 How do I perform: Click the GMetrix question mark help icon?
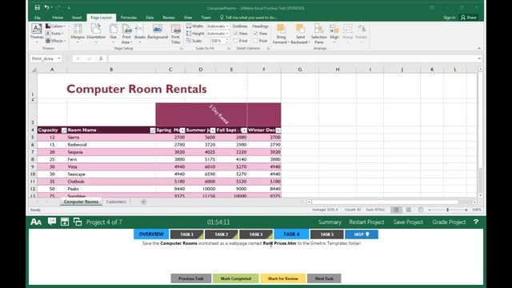pyautogui.click(x=476, y=222)
